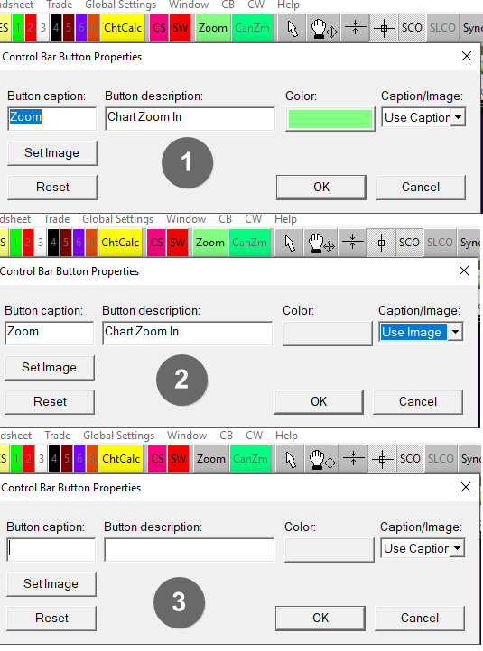Open the Trade menu in the middle menu bar
The image size is (483, 651).
pyautogui.click(x=57, y=219)
